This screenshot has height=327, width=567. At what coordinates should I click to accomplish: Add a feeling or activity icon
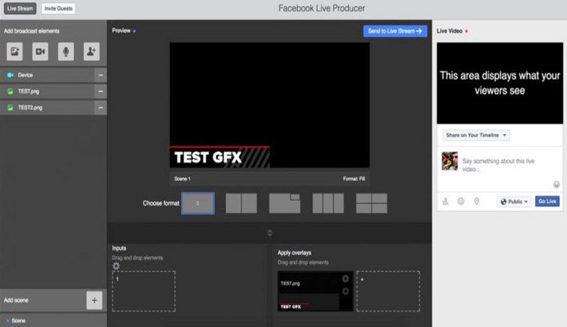[x=461, y=202]
